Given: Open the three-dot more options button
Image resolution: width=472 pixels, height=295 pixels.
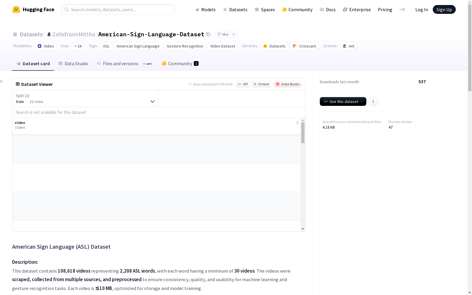Looking at the screenshot, I should tap(373, 101).
